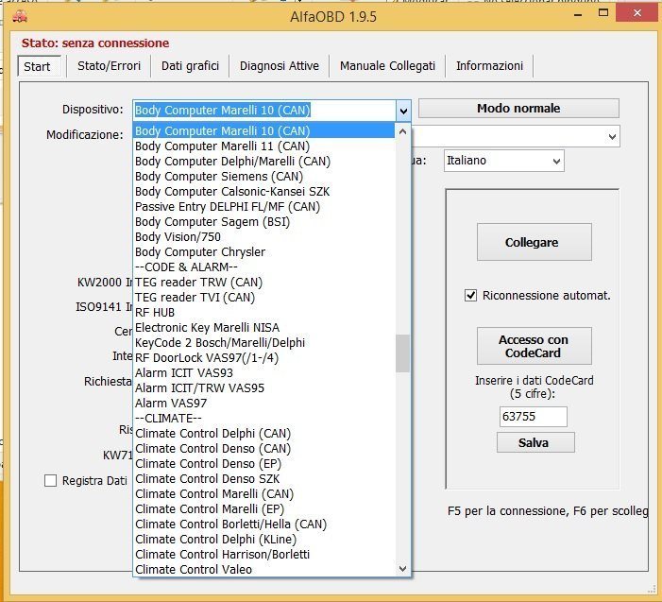Switch to the Diagnosi Attive tab
Screen dimensions: 662x602
click(280, 66)
